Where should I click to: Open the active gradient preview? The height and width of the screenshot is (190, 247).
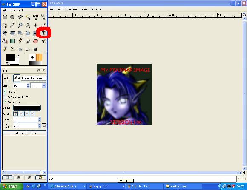pyautogui.click(x=36, y=63)
